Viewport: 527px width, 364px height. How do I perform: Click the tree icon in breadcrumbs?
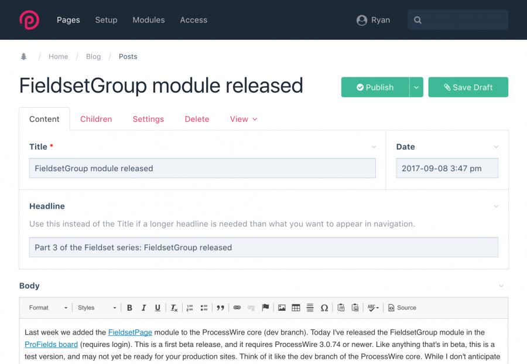23,56
